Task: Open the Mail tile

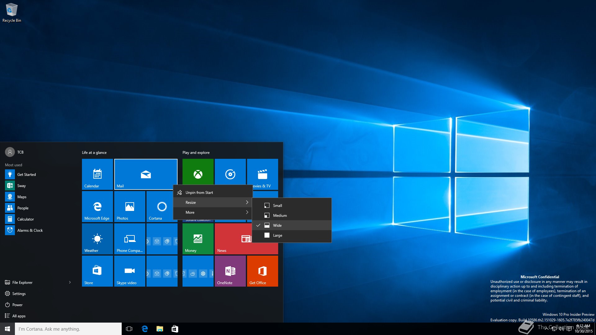Action: click(146, 174)
